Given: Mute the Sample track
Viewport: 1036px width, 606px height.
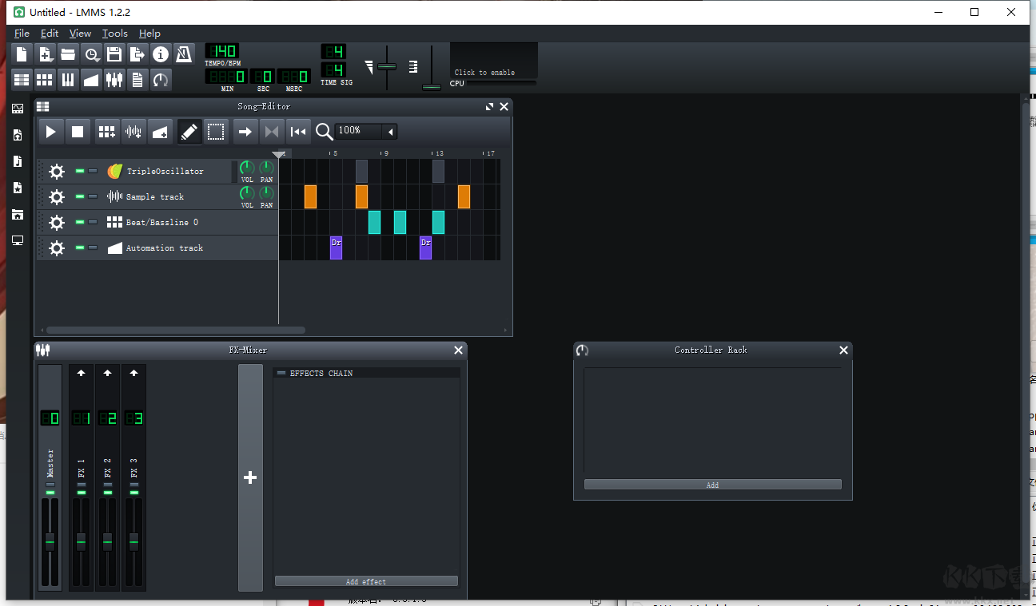Looking at the screenshot, I should [x=80, y=196].
